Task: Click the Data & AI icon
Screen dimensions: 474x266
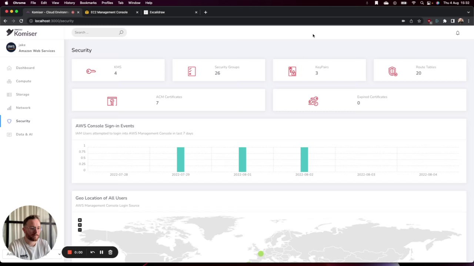Action: tap(9, 134)
